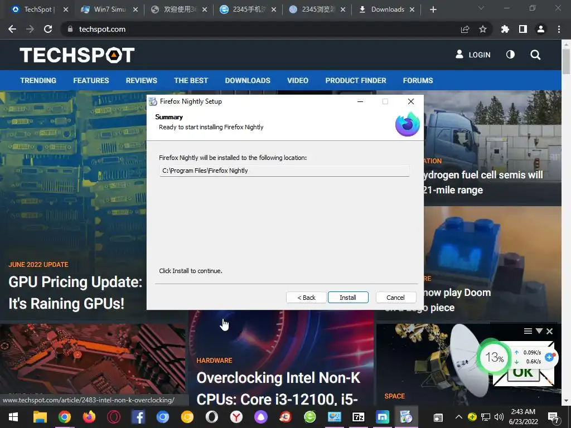This screenshot has height=428, width=571.
Task: Click the browser forward arrow
Action: [x=30, y=29]
